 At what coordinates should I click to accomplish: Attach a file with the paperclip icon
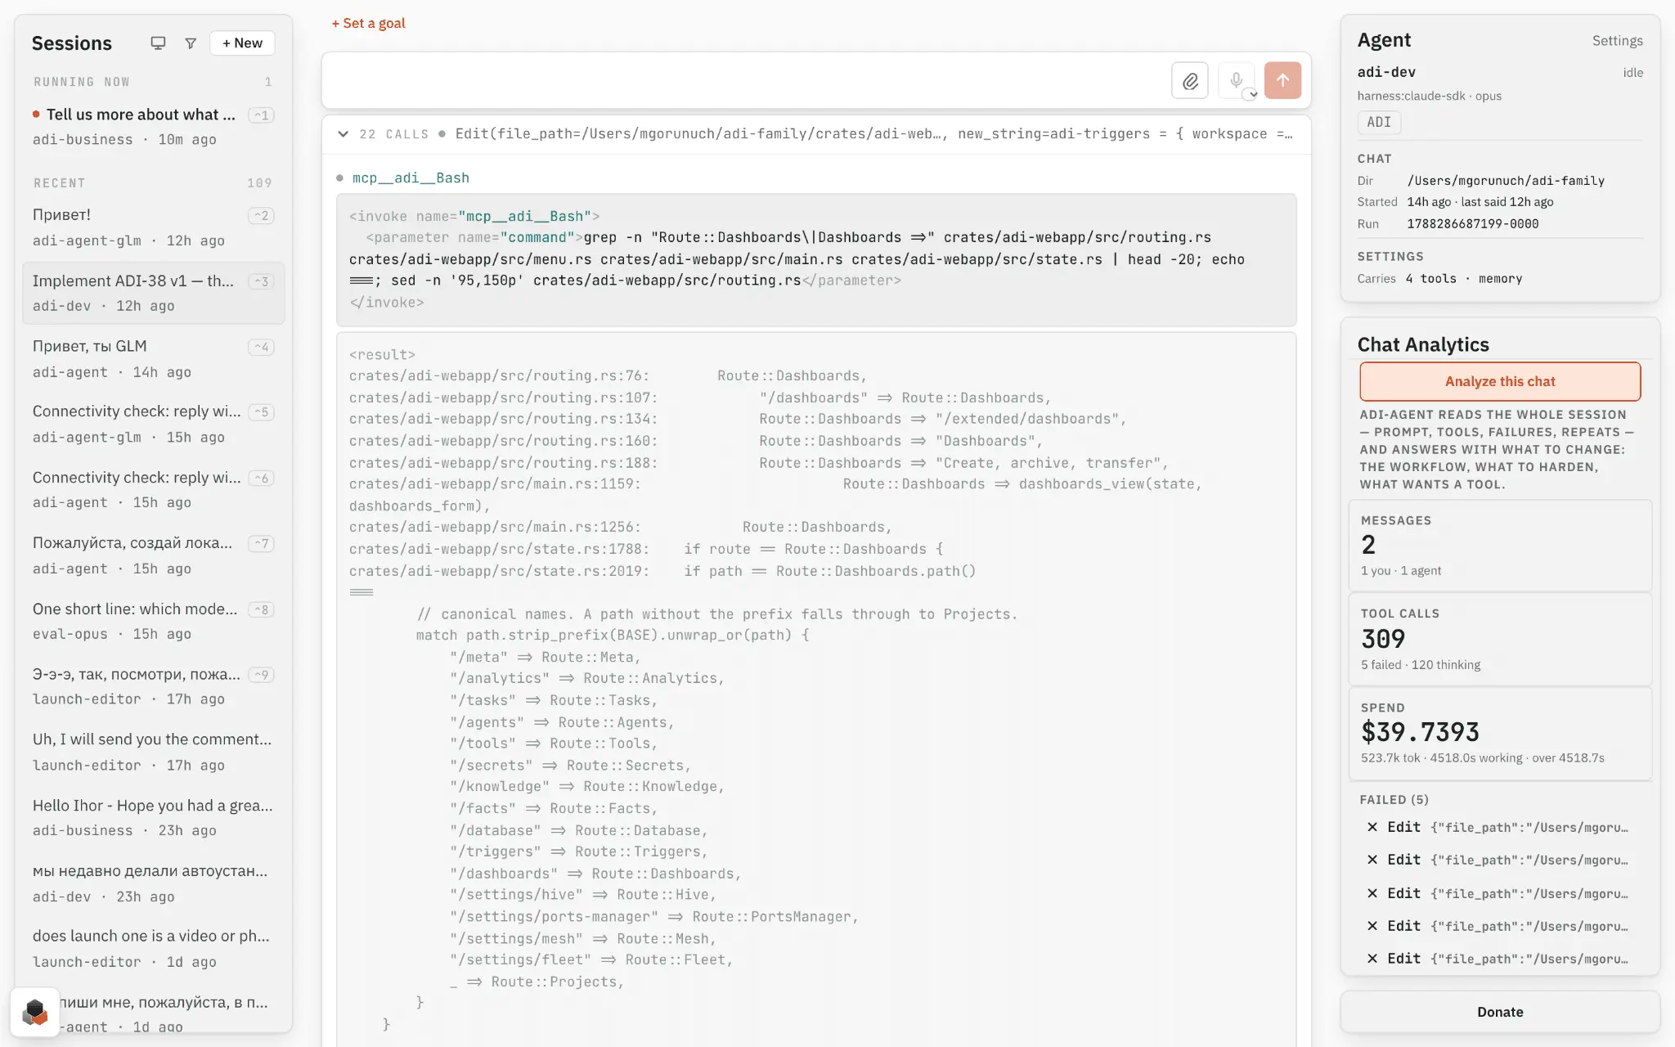click(1190, 80)
